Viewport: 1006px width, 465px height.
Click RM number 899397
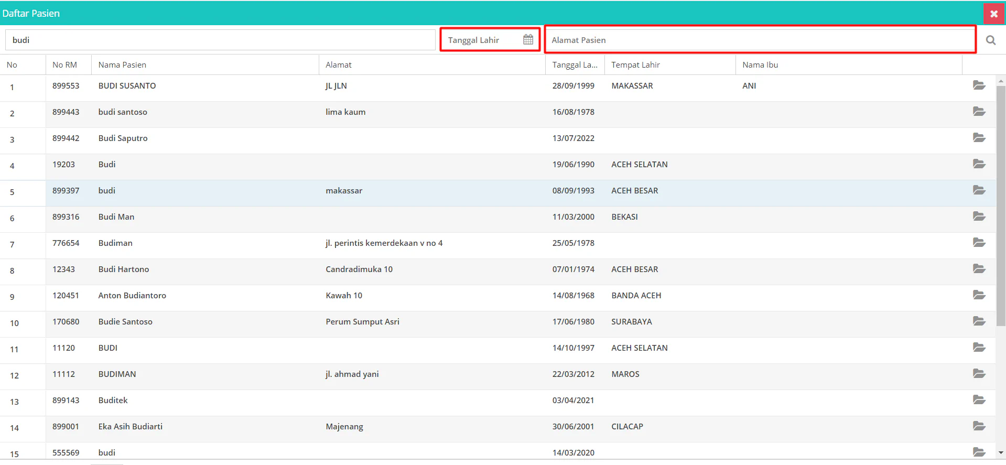(x=66, y=190)
